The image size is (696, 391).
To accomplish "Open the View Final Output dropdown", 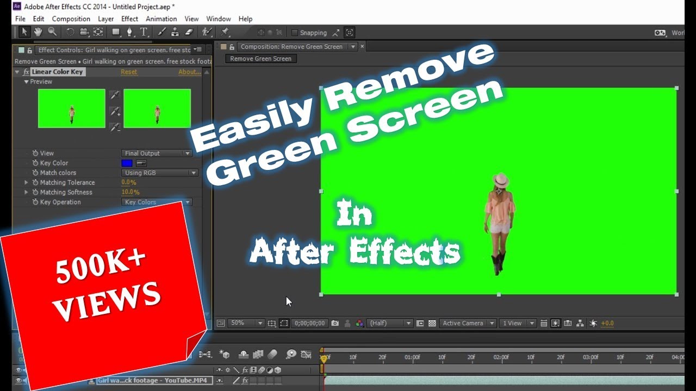I will click(x=157, y=153).
